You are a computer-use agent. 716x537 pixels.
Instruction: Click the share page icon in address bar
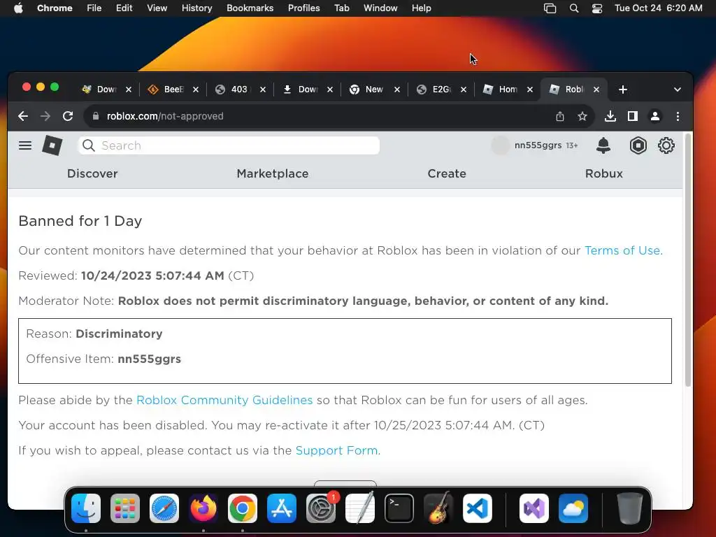tap(560, 117)
